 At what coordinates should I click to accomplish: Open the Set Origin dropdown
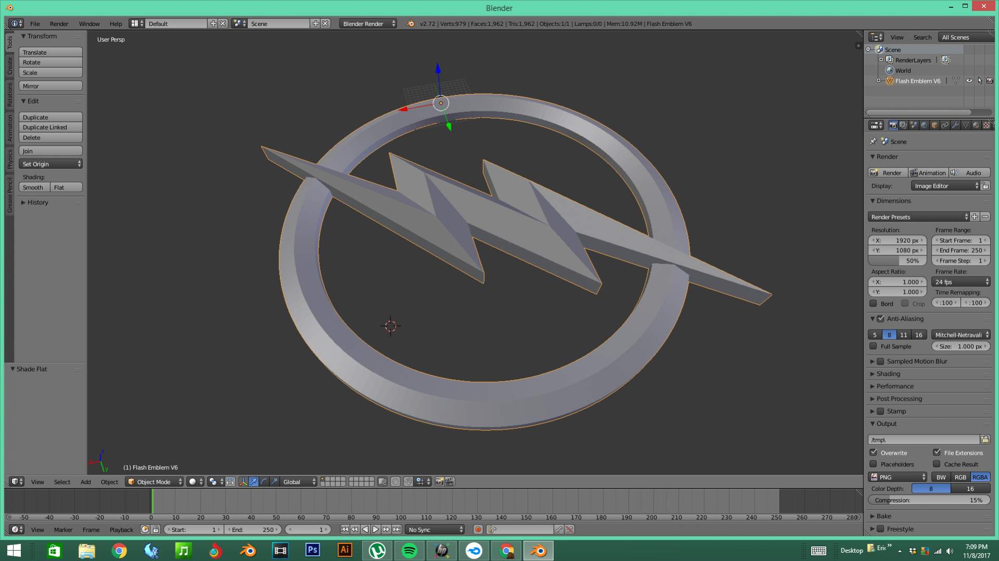click(x=50, y=164)
